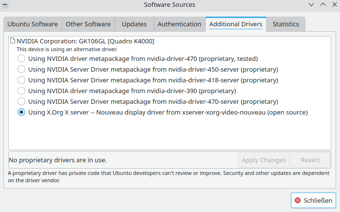
Task: Click the proprietary driver explanation paragraph
Action: (x=168, y=176)
